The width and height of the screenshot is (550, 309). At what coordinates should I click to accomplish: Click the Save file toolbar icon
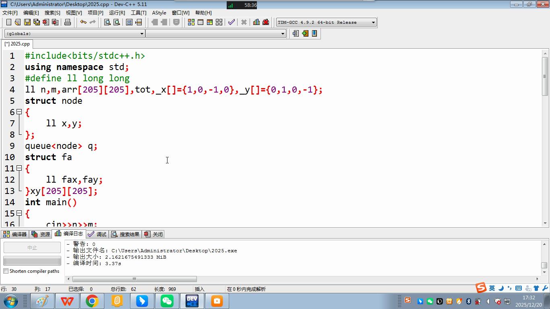(27, 22)
